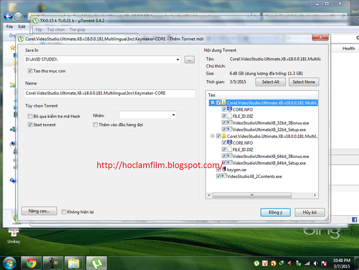Viewport: 359px width, 270px height.
Task: Click the network signal tray icon
Action: (x=307, y=263)
